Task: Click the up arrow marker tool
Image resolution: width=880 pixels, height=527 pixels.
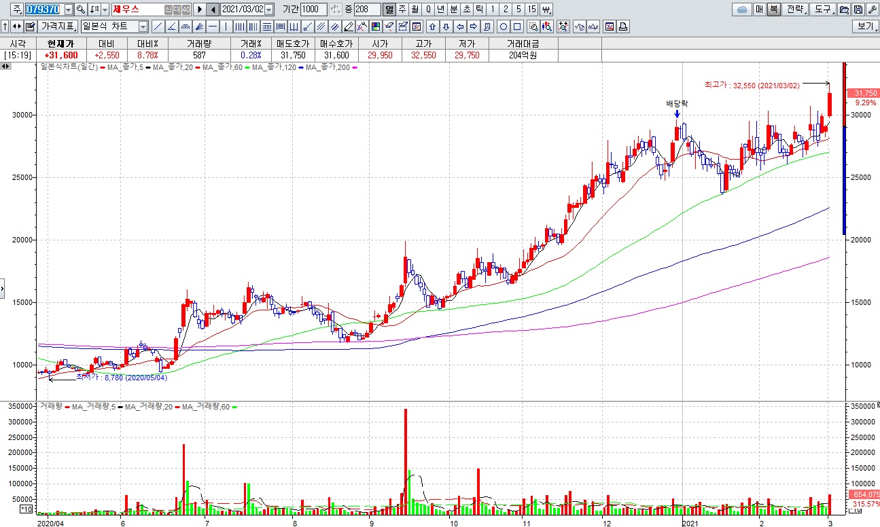Action: point(432,26)
